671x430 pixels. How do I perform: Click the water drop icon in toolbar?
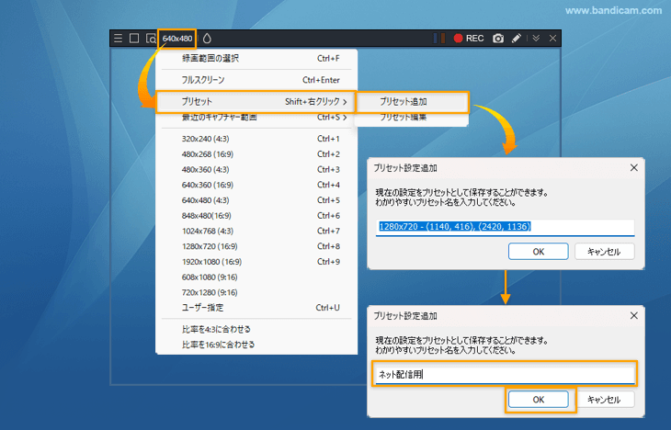tap(207, 39)
